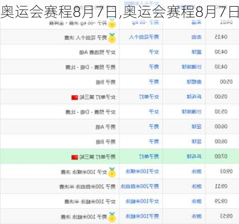The image size is (239, 224).
Task: Open 游泳 link in the 09:29 row
Action: coord(196,201)
